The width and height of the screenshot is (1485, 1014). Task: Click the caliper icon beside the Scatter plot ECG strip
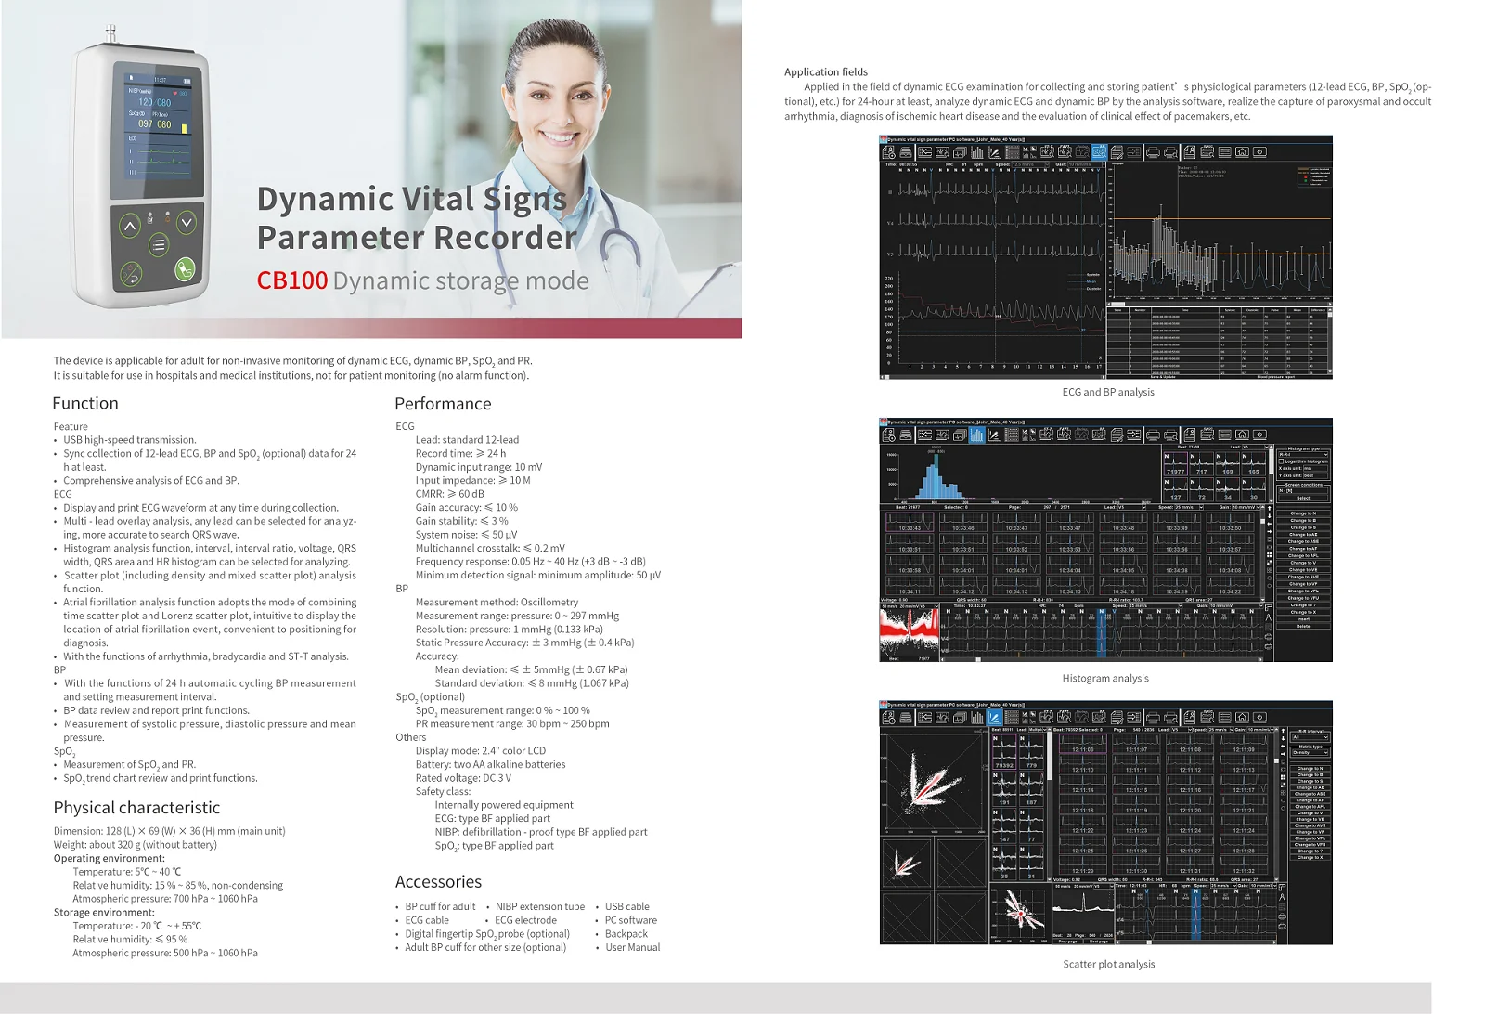(1282, 897)
